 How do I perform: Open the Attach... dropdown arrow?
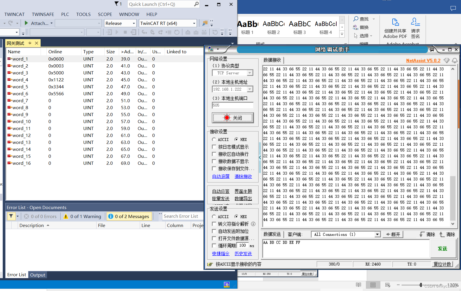pyautogui.click(x=51, y=23)
